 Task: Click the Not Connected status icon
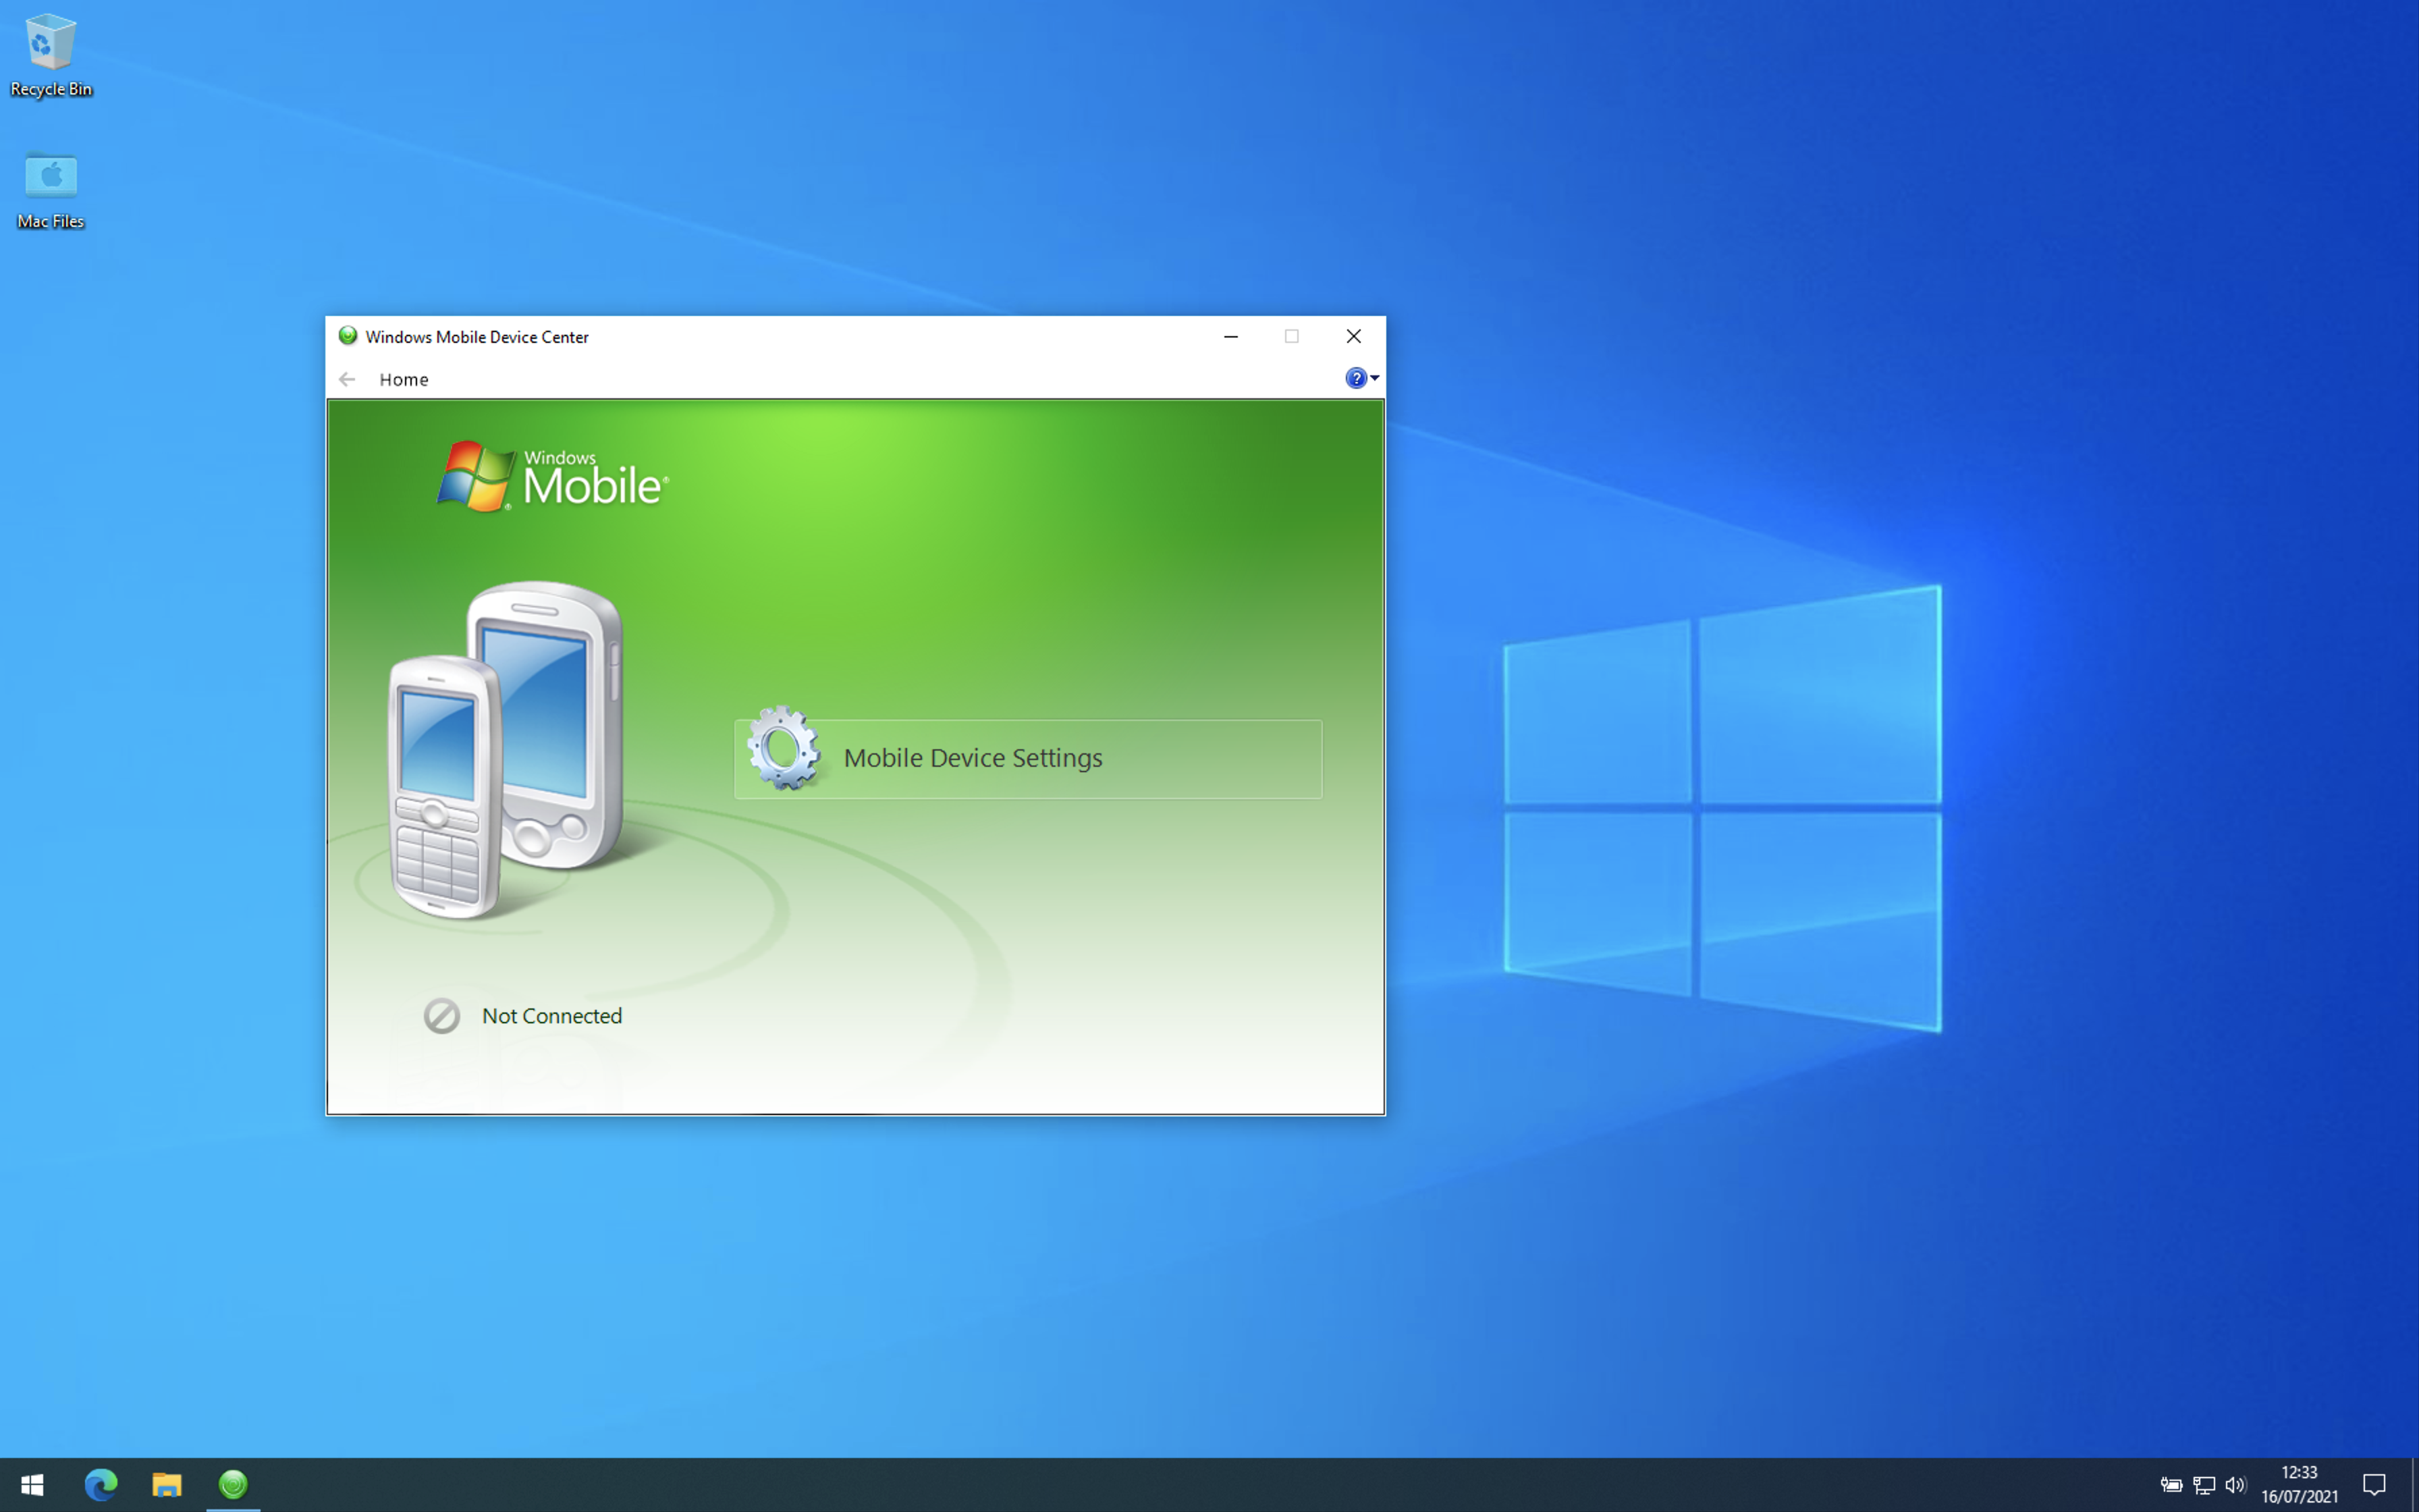[x=441, y=1016]
